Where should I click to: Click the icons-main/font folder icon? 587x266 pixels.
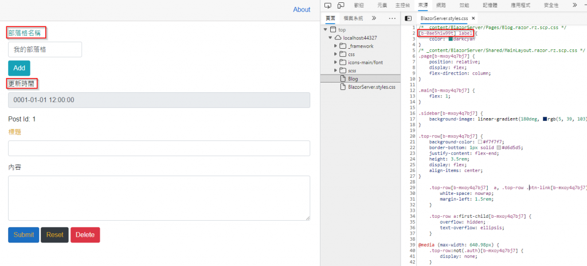coord(343,62)
